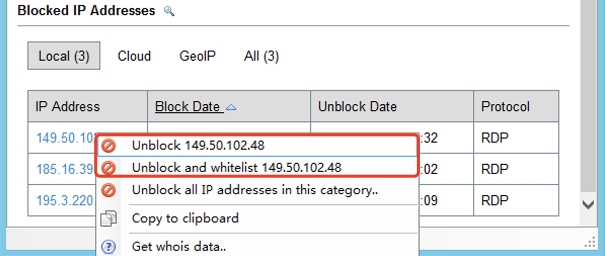Viewport: 605px width, 256px height.
Task: Click red icon beside Unblock all IP addresses
Action: point(108,191)
